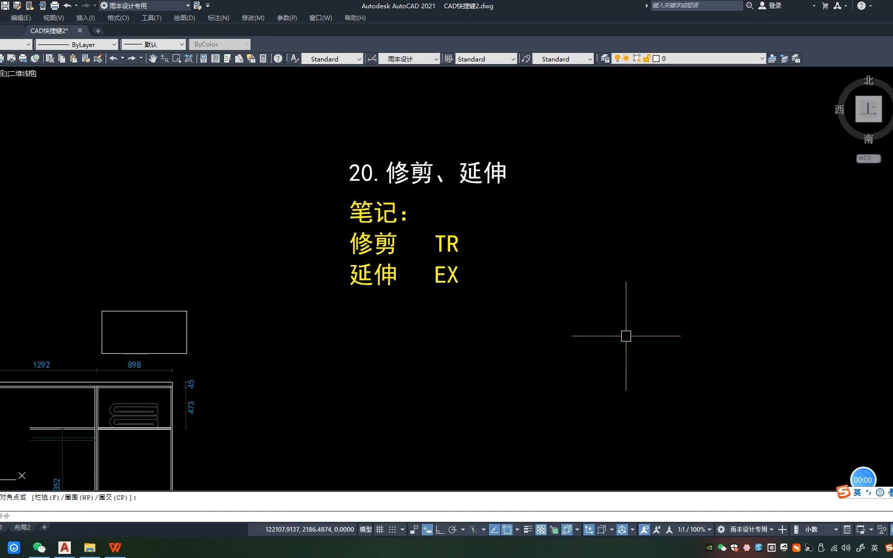The width and height of the screenshot is (893, 558).
Task: Open the 修改(M) menu
Action: click(x=252, y=18)
